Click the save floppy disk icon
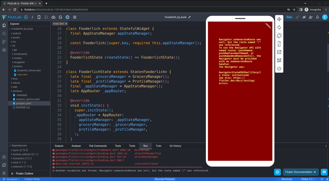 46,17
